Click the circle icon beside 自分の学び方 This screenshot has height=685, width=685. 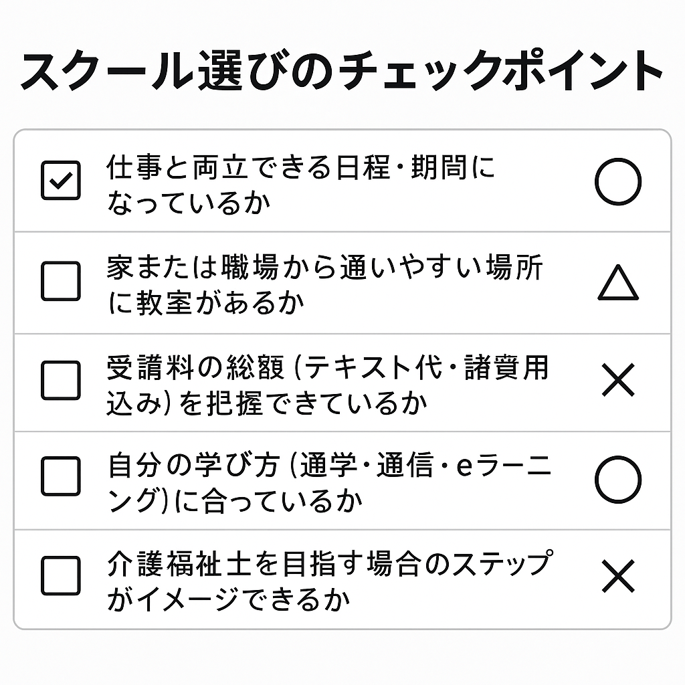617,479
